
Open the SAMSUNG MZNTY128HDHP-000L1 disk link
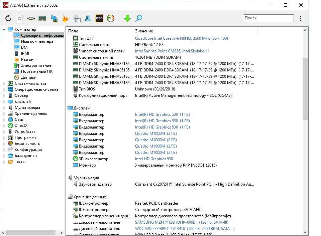(182, 222)
